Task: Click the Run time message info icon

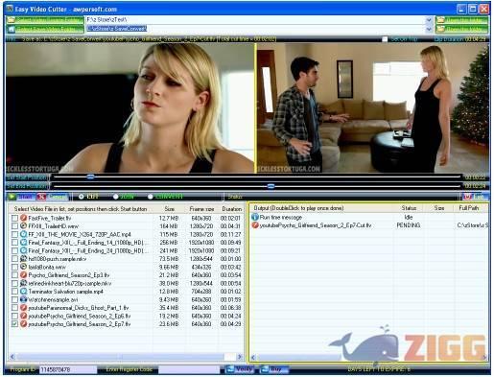Action: 255,217
